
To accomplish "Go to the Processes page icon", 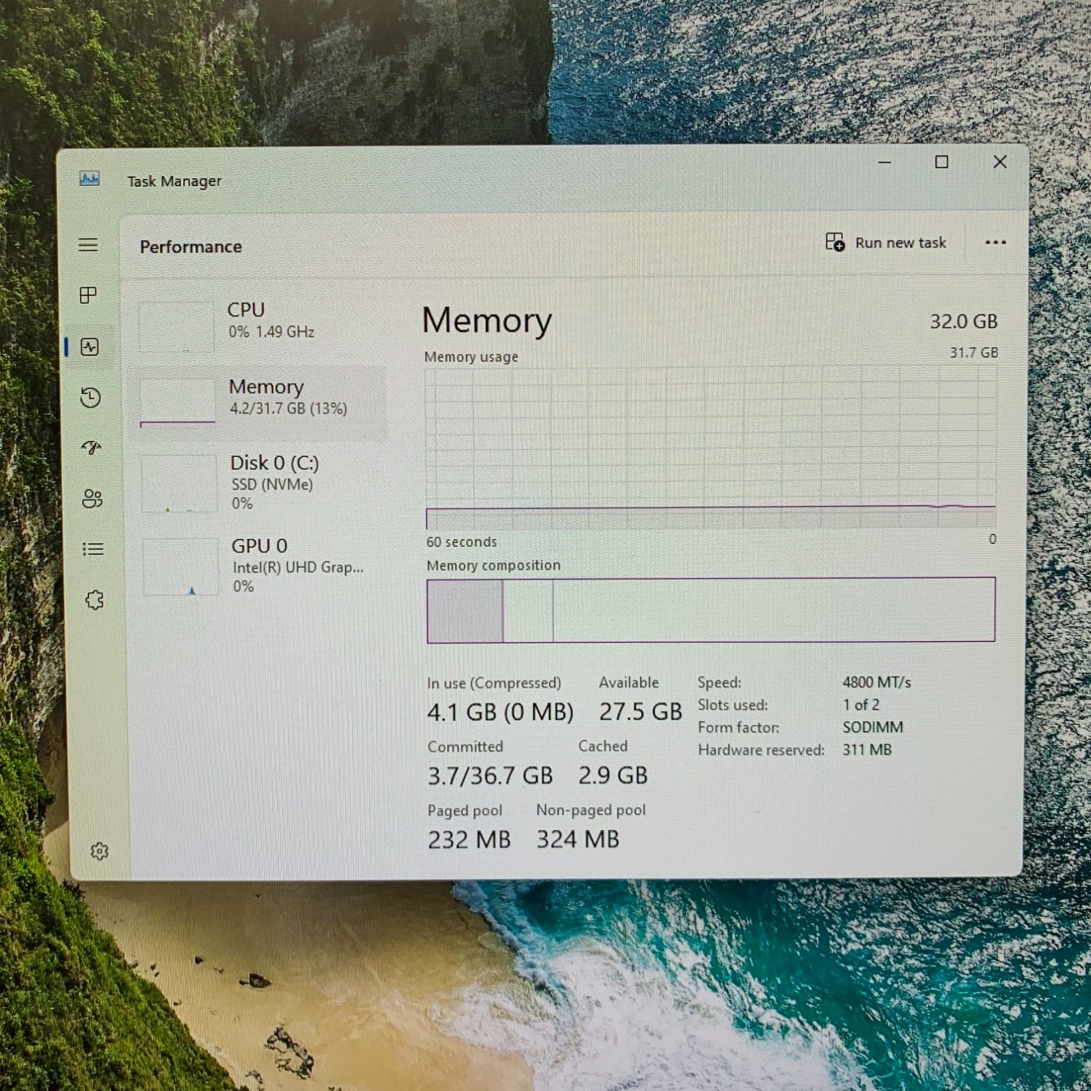I will coord(88,295).
